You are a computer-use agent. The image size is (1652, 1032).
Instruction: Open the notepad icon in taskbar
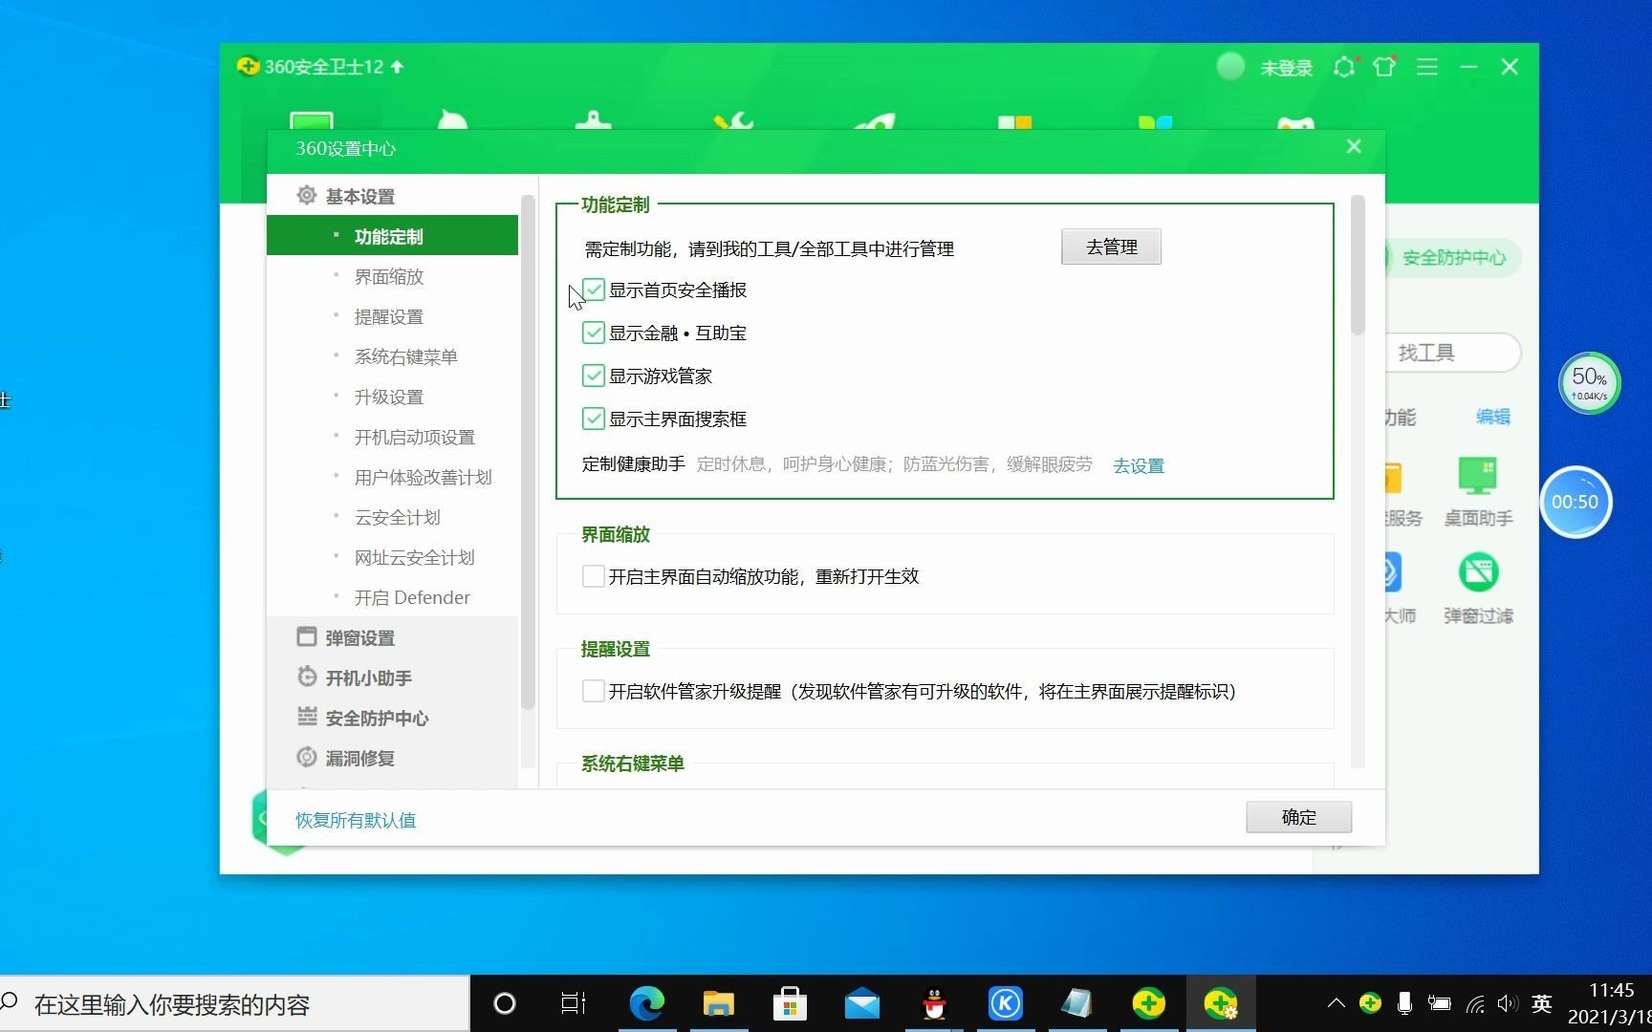tap(1077, 1003)
